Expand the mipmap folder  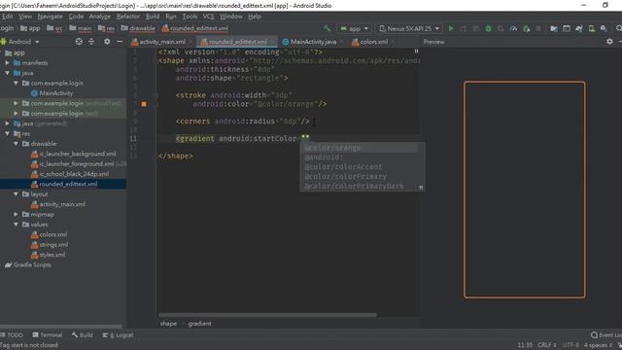pos(16,214)
